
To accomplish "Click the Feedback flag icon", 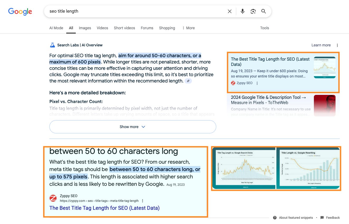I will click(x=322, y=218).
